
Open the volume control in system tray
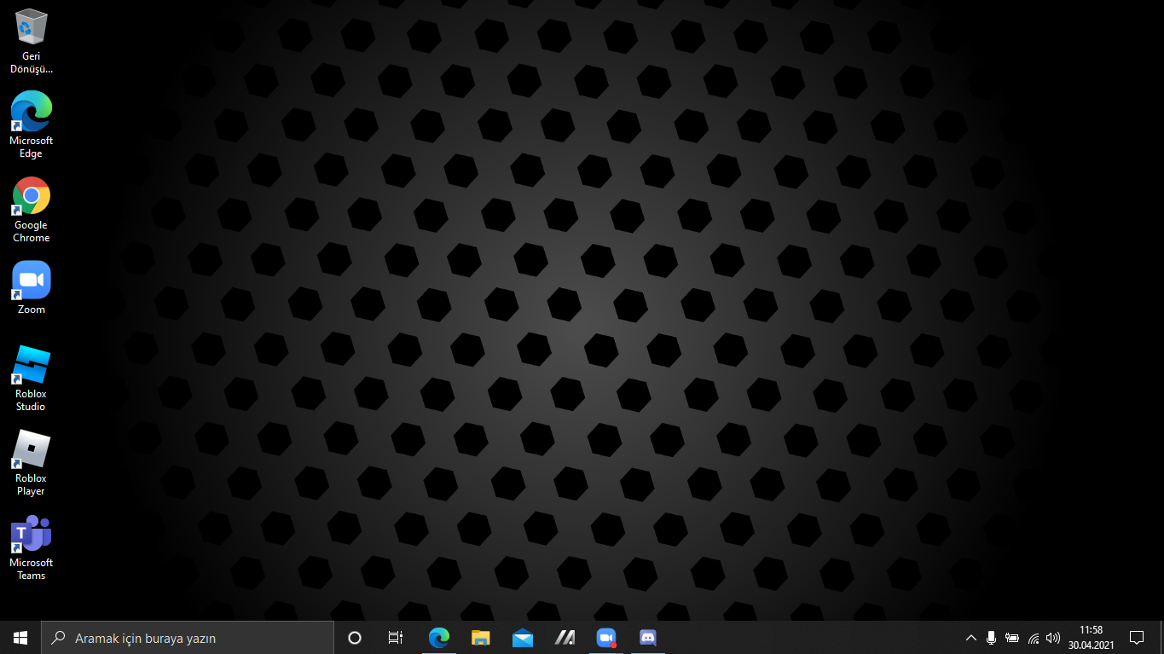coord(1053,638)
